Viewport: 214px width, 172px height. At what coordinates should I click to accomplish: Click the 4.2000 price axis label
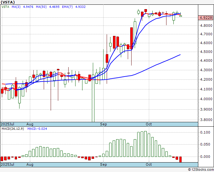[x=206, y=79]
